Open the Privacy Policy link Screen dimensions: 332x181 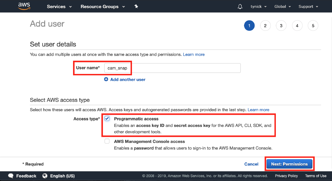coord(286,176)
